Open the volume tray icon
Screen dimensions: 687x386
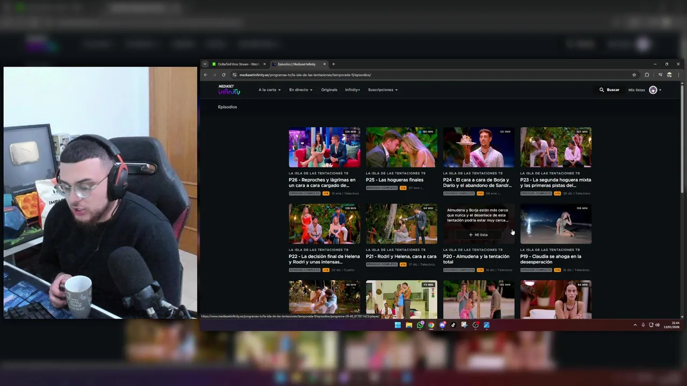(x=657, y=325)
